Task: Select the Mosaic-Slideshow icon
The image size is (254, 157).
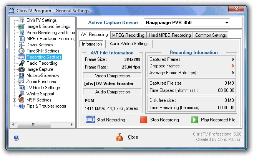Action: 22,75
